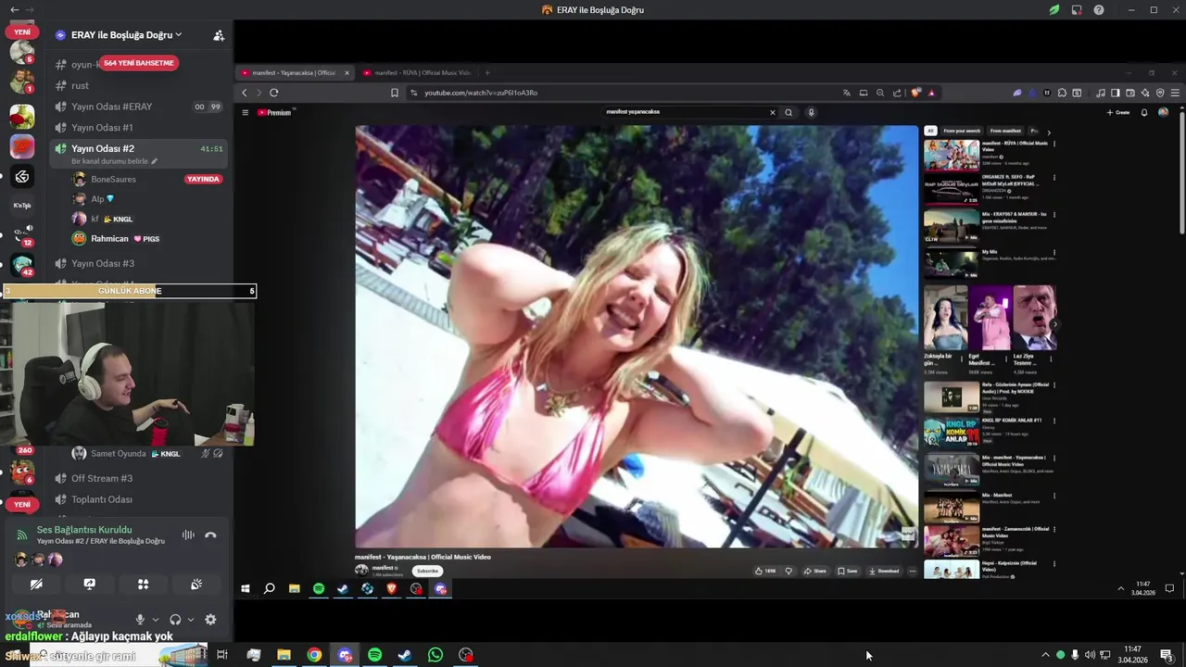
Task: Save video to playlist
Action: pos(848,571)
